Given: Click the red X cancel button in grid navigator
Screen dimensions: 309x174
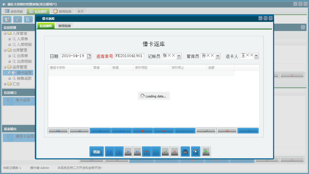Looking at the screenshot, I should coord(227,131).
